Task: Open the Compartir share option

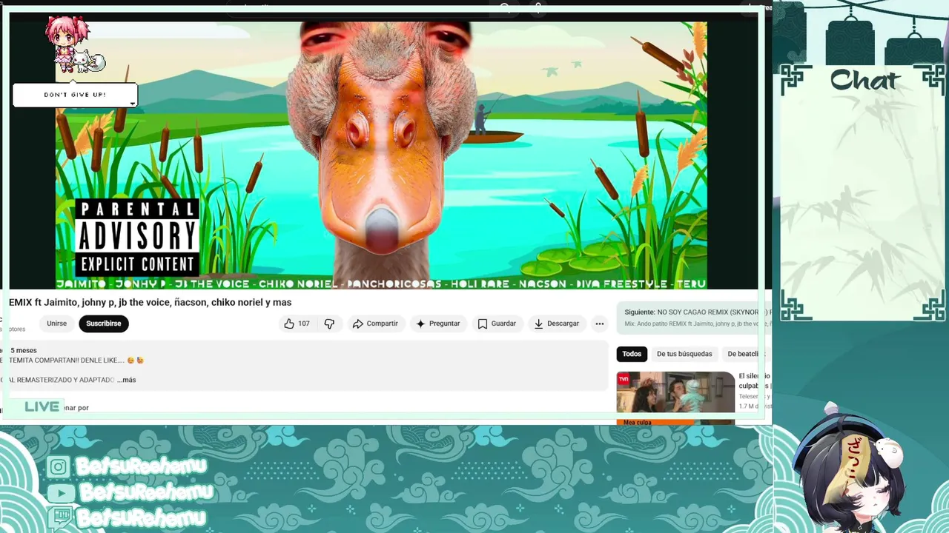Action: point(375,324)
